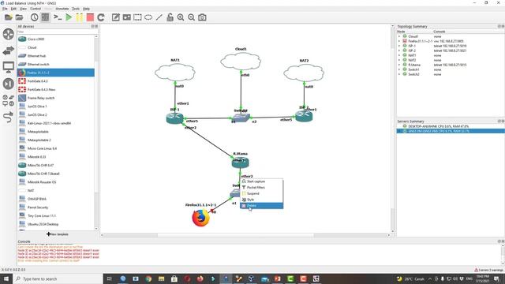Viewport: 505px width, 284px height.
Task: Click the NAT1 cloud on canvas
Action: pyautogui.click(x=175, y=73)
